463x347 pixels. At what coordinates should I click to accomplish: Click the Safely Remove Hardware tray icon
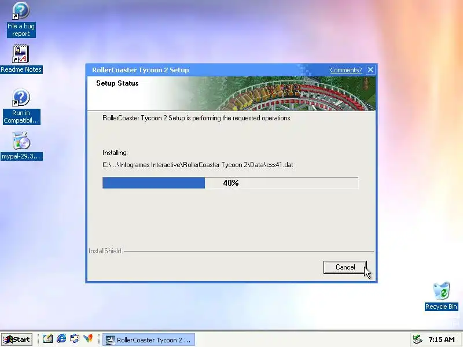[x=417, y=339]
